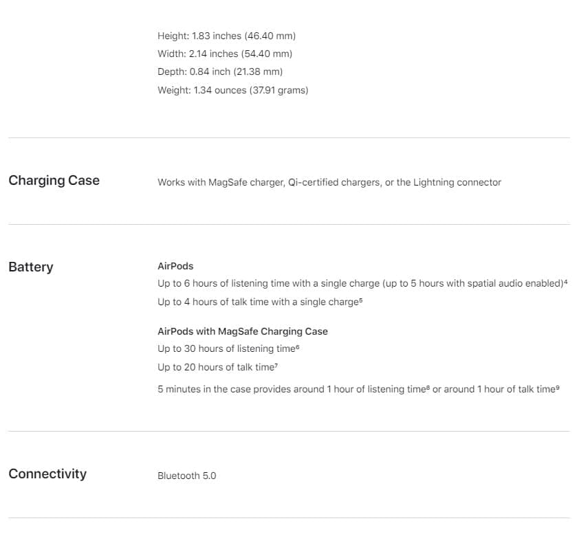579x545 pixels.
Task: Click the Bluetooth 5.0 text
Action: pos(186,476)
